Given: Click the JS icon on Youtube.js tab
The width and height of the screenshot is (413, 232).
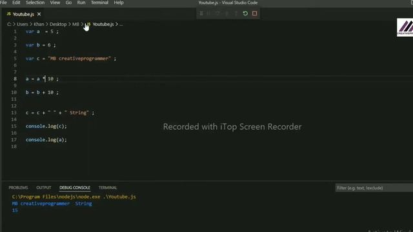Looking at the screenshot, I should 8,14.
